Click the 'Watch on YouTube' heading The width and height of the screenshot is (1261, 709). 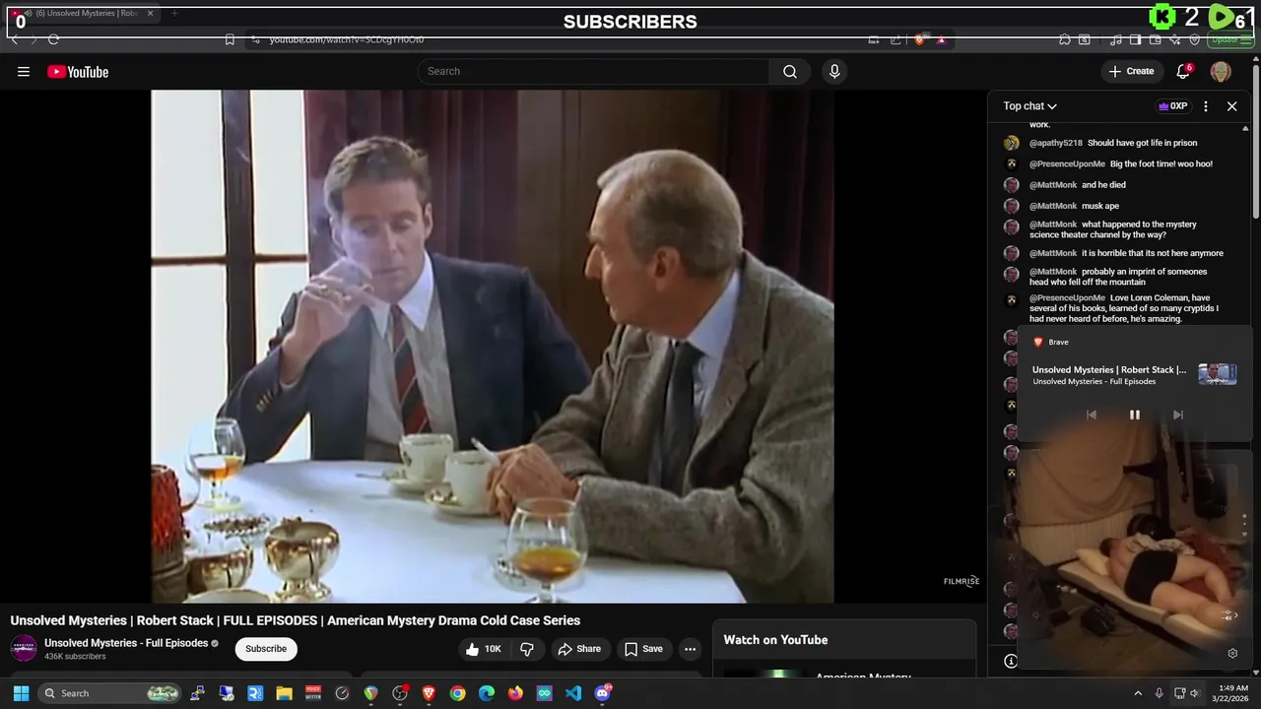tap(775, 640)
